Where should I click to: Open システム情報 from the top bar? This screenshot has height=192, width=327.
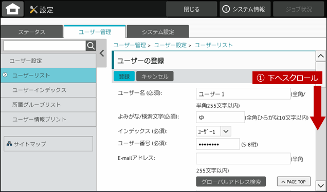[x=245, y=9]
